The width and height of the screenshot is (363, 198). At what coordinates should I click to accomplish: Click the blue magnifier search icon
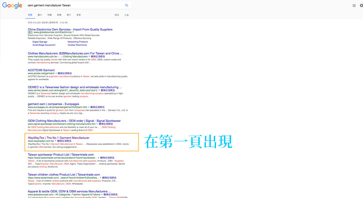tap(127, 5)
